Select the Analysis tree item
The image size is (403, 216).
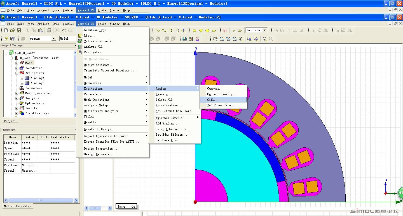(x=32, y=98)
